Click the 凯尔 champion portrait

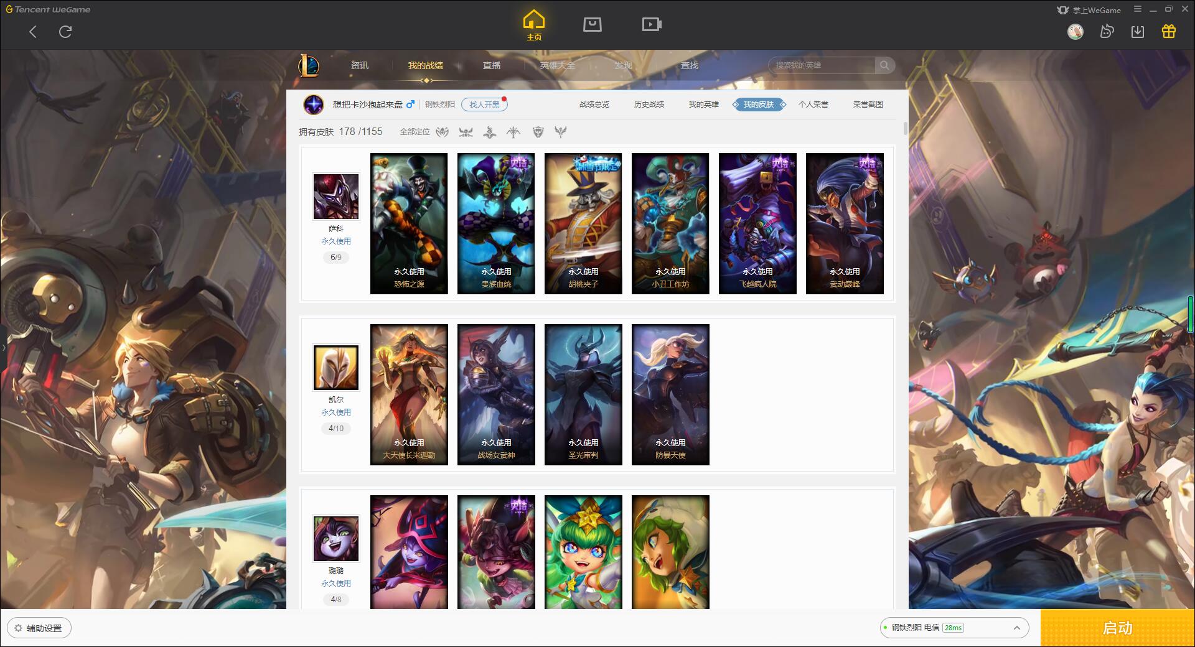point(336,368)
